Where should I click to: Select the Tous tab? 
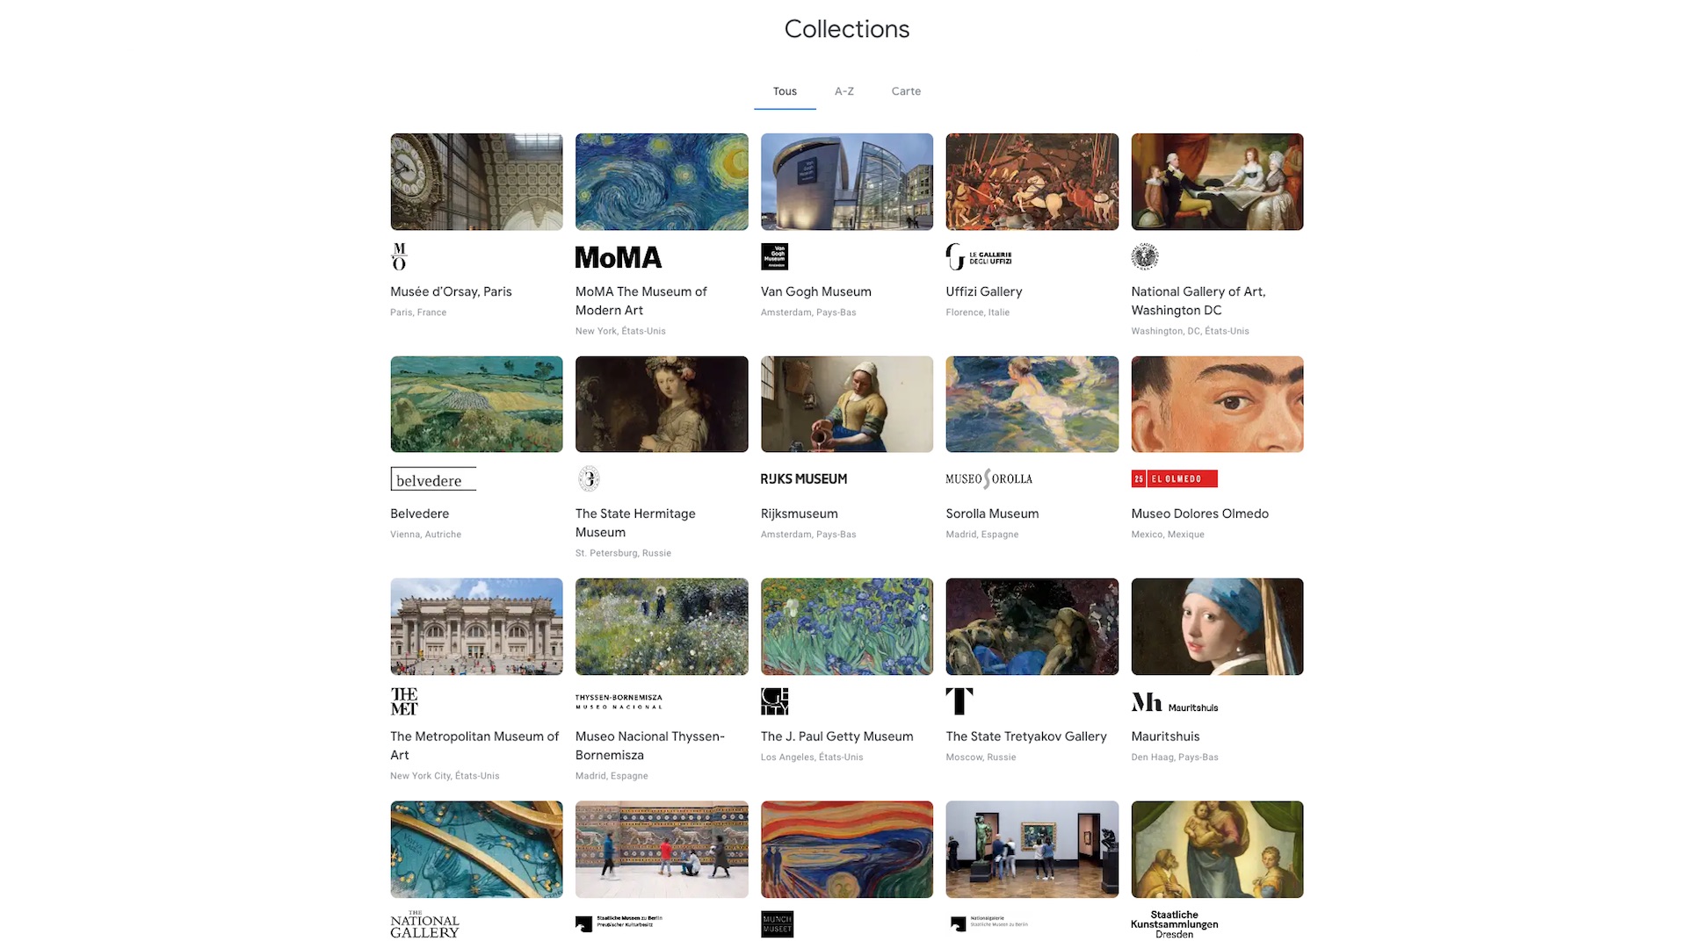(x=785, y=91)
